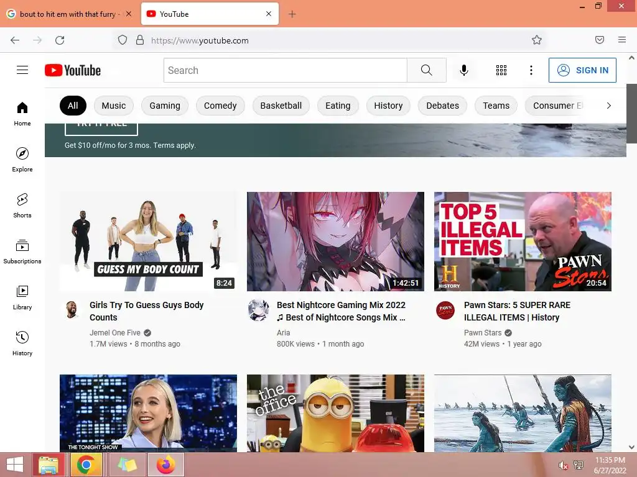Switch to the Google search browser tab

pos(68,14)
